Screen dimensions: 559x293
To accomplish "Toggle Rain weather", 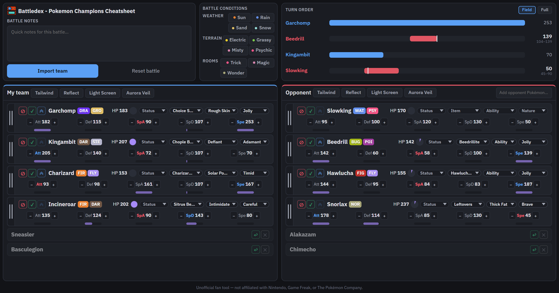I will click(264, 18).
